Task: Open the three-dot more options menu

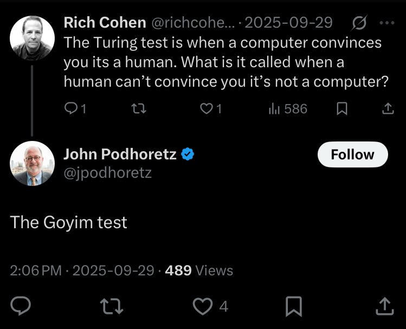Action: pyautogui.click(x=388, y=23)
